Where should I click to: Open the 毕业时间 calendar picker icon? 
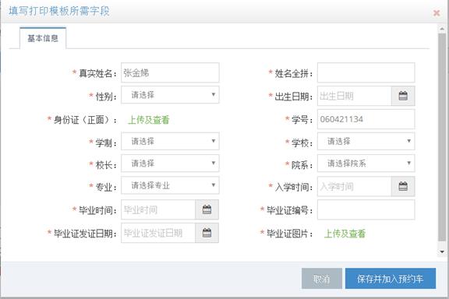[207, 209]
